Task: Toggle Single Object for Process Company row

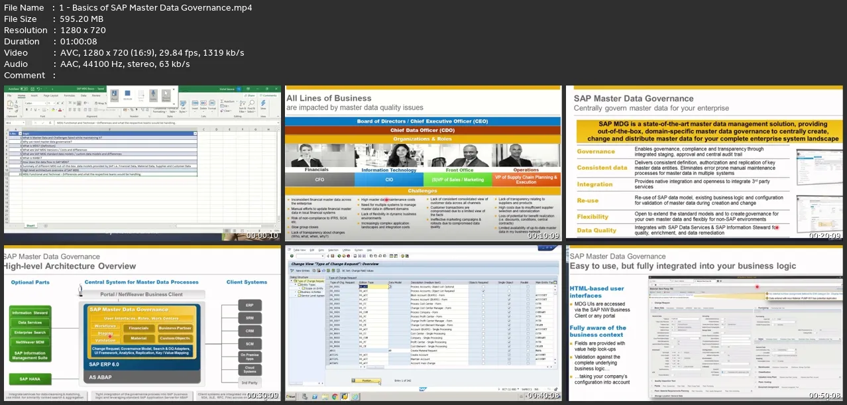Action: (x=509, y=312)
